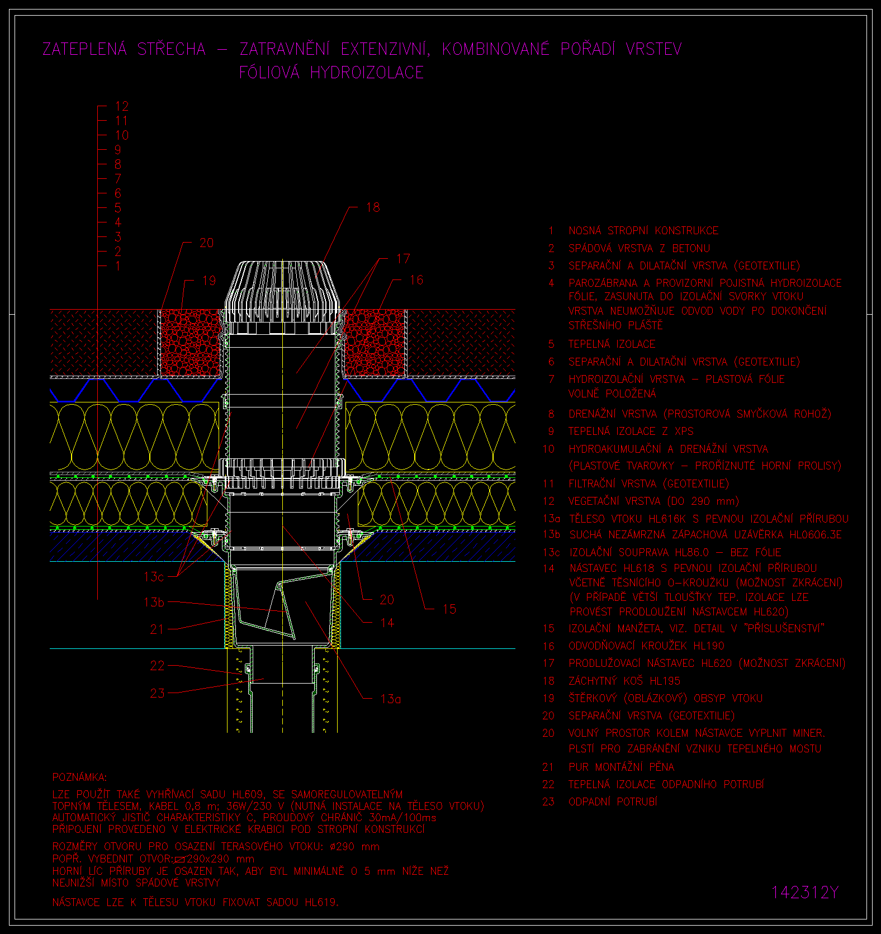
Task: Click callout number 14 in the section drawing
Action: pos(387,623)
